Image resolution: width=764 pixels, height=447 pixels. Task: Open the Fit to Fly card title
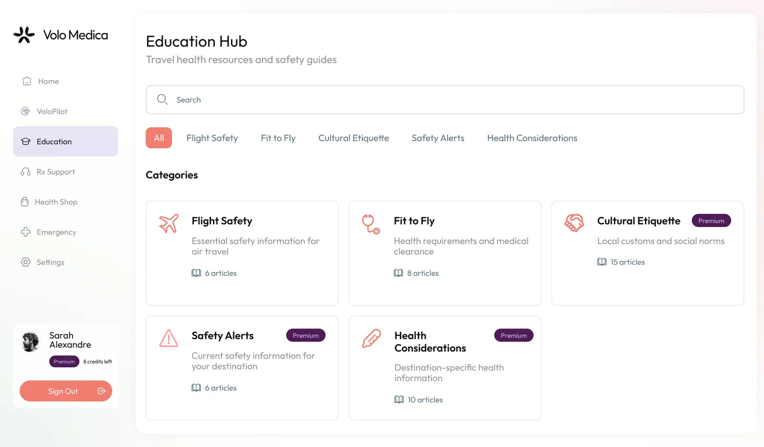click(x=414, y=221)
